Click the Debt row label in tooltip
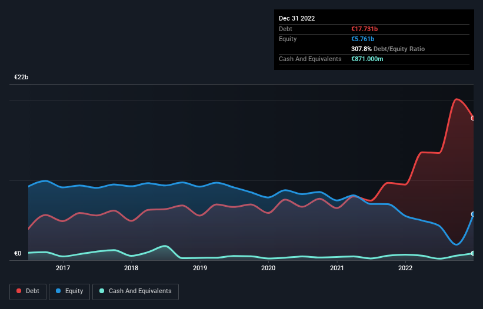 pos(285,29)
